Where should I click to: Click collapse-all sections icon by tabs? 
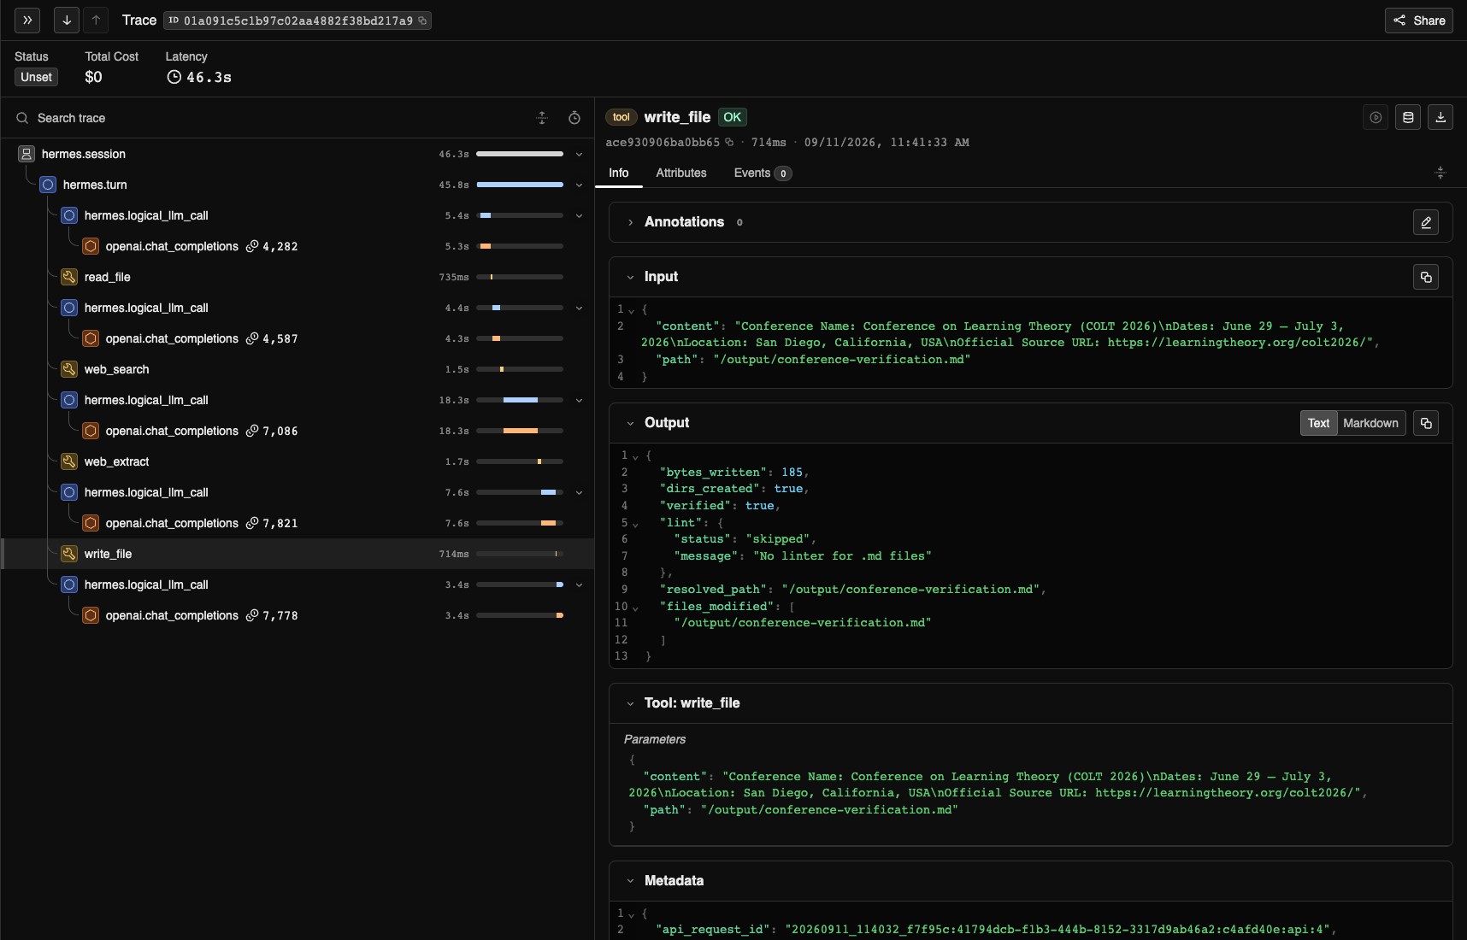tap(1440, 173)
